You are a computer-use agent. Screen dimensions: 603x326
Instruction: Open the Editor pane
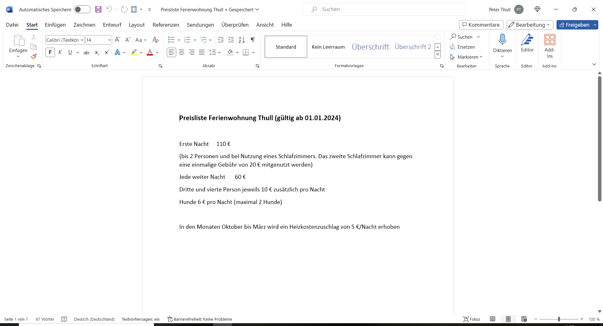[x=527, y=43]
